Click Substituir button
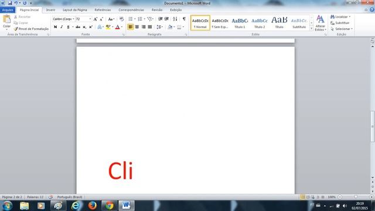This screenshot has height=211, width=375. click(x=340, y=23)
